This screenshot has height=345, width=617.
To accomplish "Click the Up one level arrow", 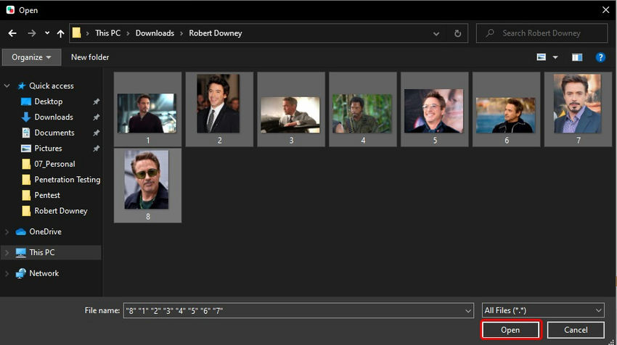I will pos(60,33).
